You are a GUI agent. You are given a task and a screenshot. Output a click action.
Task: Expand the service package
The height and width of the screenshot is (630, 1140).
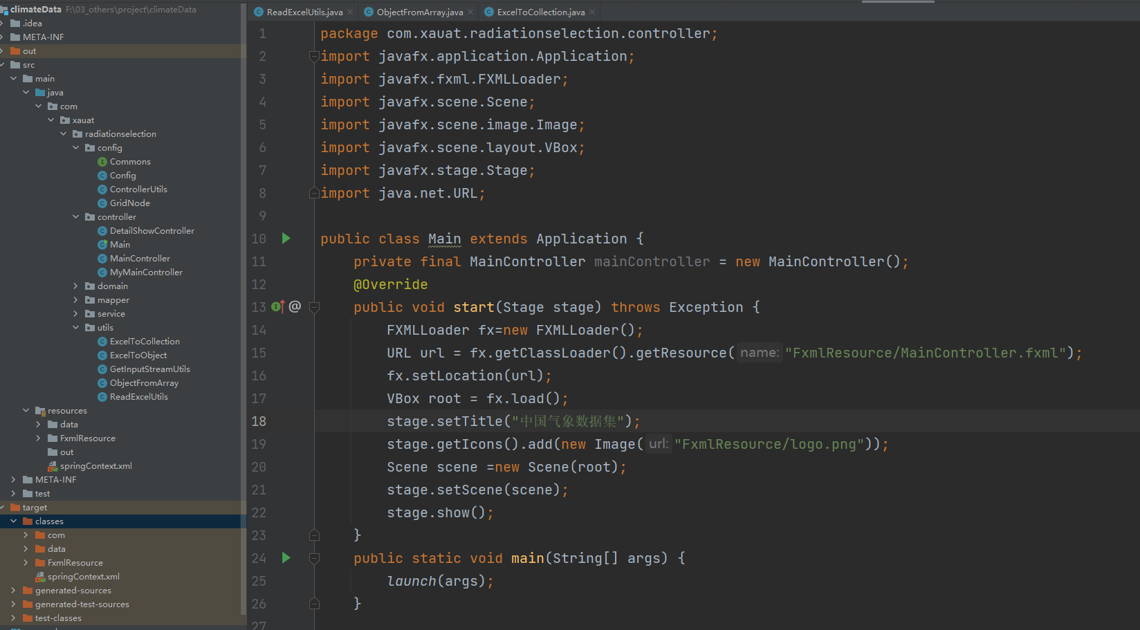76,314
